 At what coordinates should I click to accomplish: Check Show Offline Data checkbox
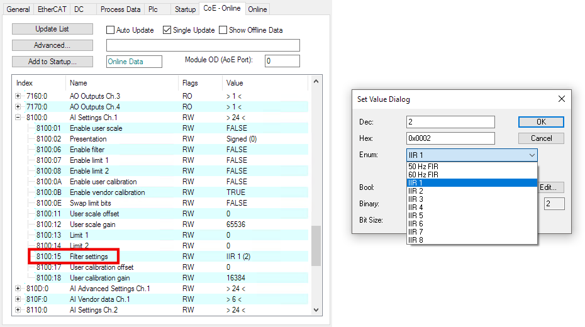pyautogui.click(x=223, y=30)
